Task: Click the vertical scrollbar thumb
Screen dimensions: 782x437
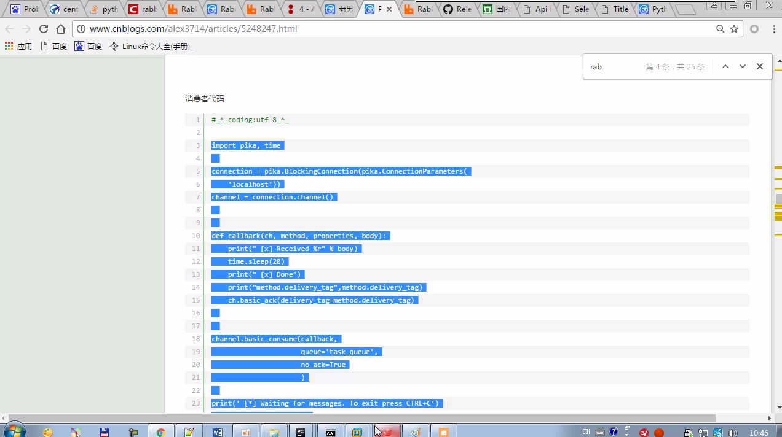Action: pyautogui.click(x=778, y=198)
